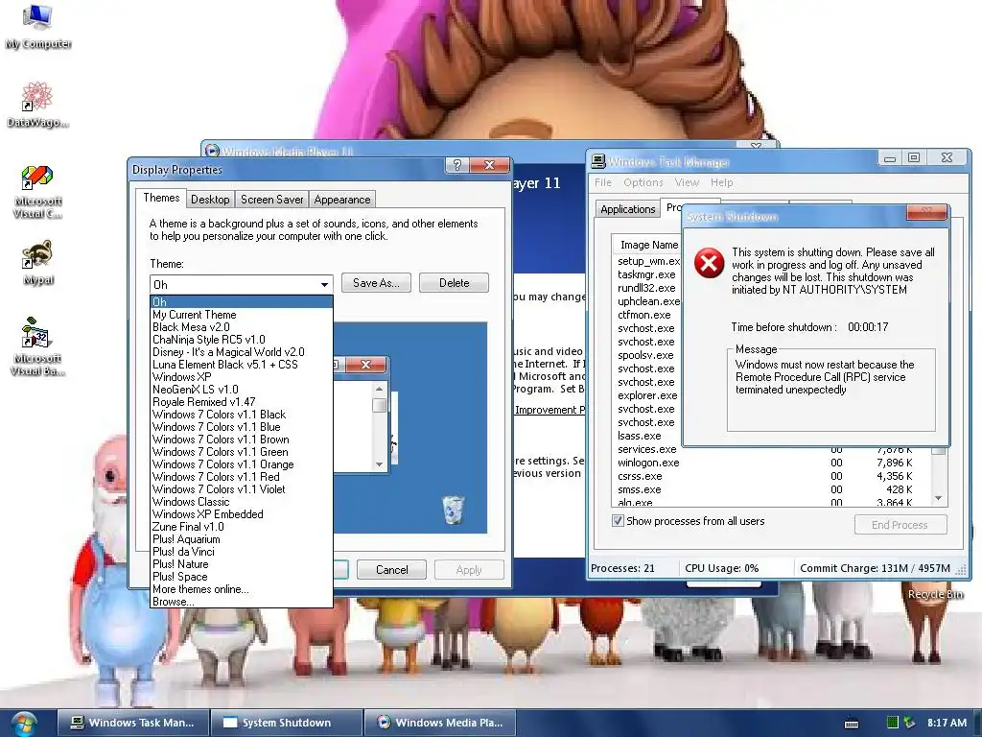982x737 pixels.
Task: Click the Delete theme button
Action: coord(454,283)
